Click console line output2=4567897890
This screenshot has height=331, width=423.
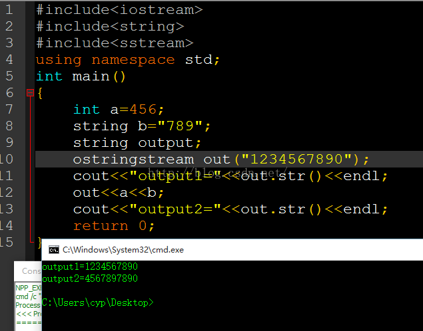90,278
